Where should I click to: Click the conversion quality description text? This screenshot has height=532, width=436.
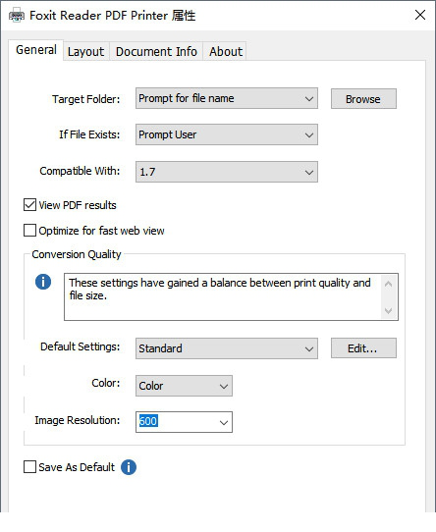(220, 290)
